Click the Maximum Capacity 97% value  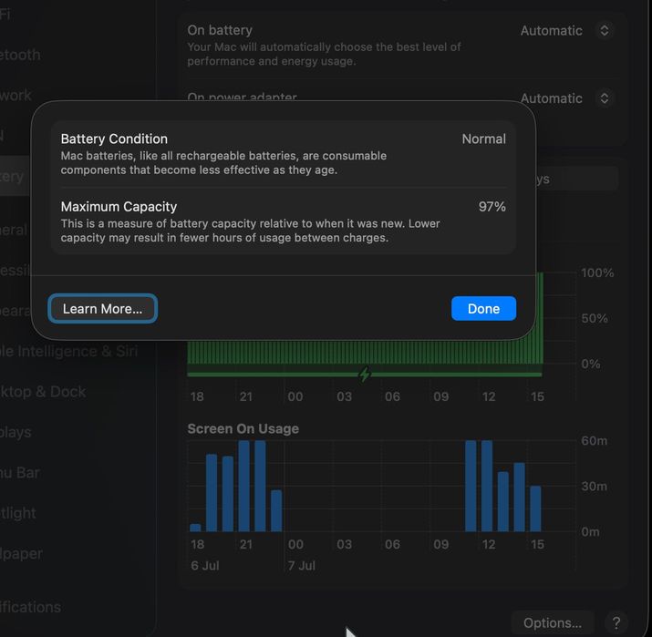(492, 207)
